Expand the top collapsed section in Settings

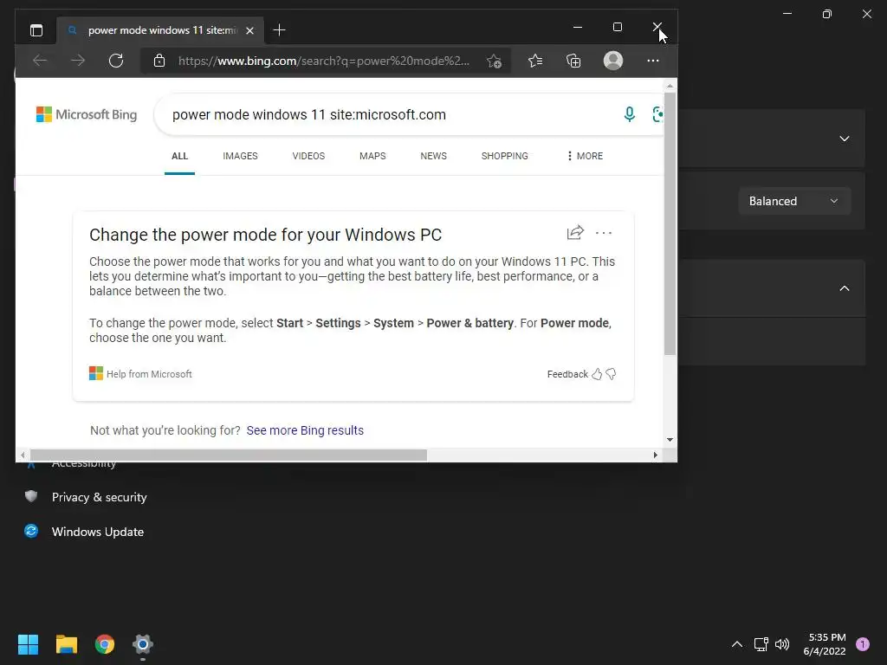pyautogui.click(x=844, y=139)
